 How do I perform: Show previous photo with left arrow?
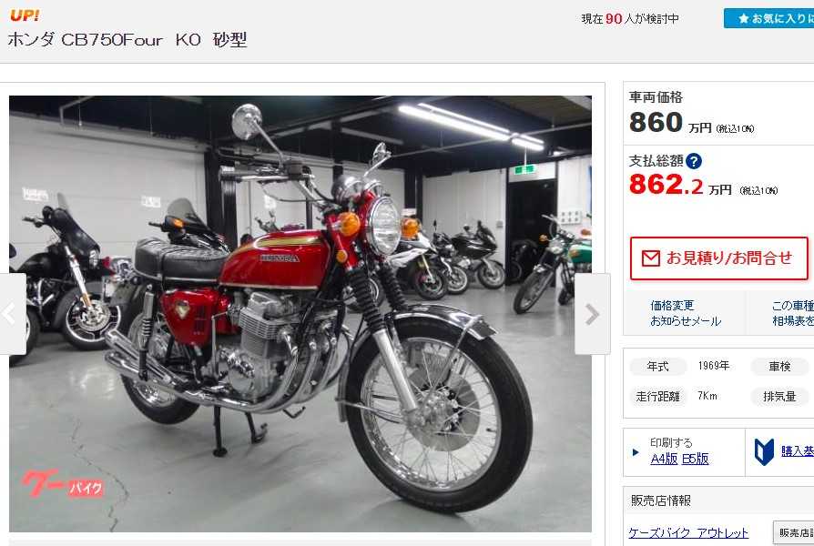pos(13,314)
